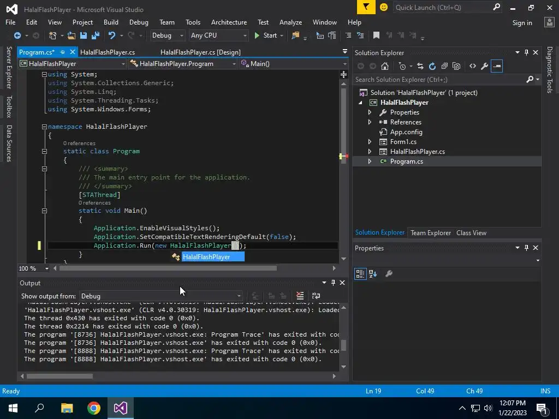Open the Architecture menu

tap(229, 22)
